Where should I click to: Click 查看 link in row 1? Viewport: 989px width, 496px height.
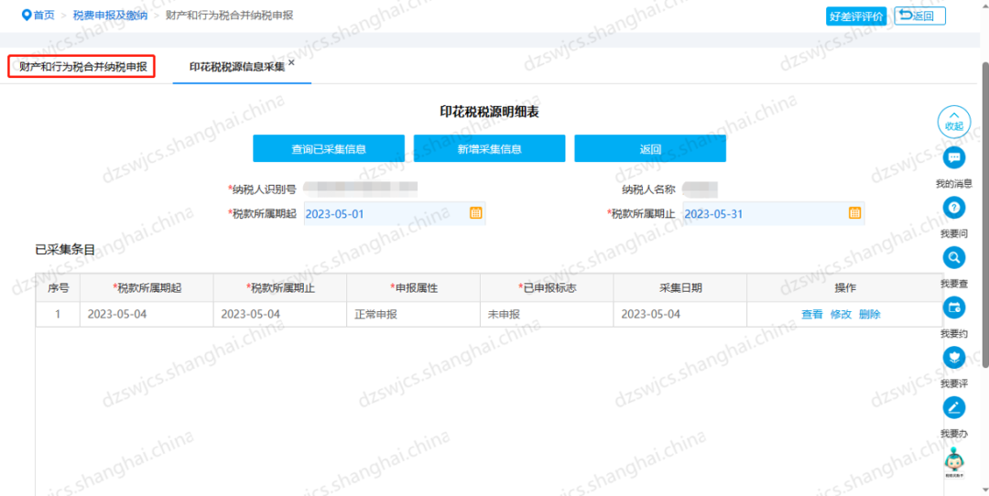pyautogui.click(x=811, y=315)
